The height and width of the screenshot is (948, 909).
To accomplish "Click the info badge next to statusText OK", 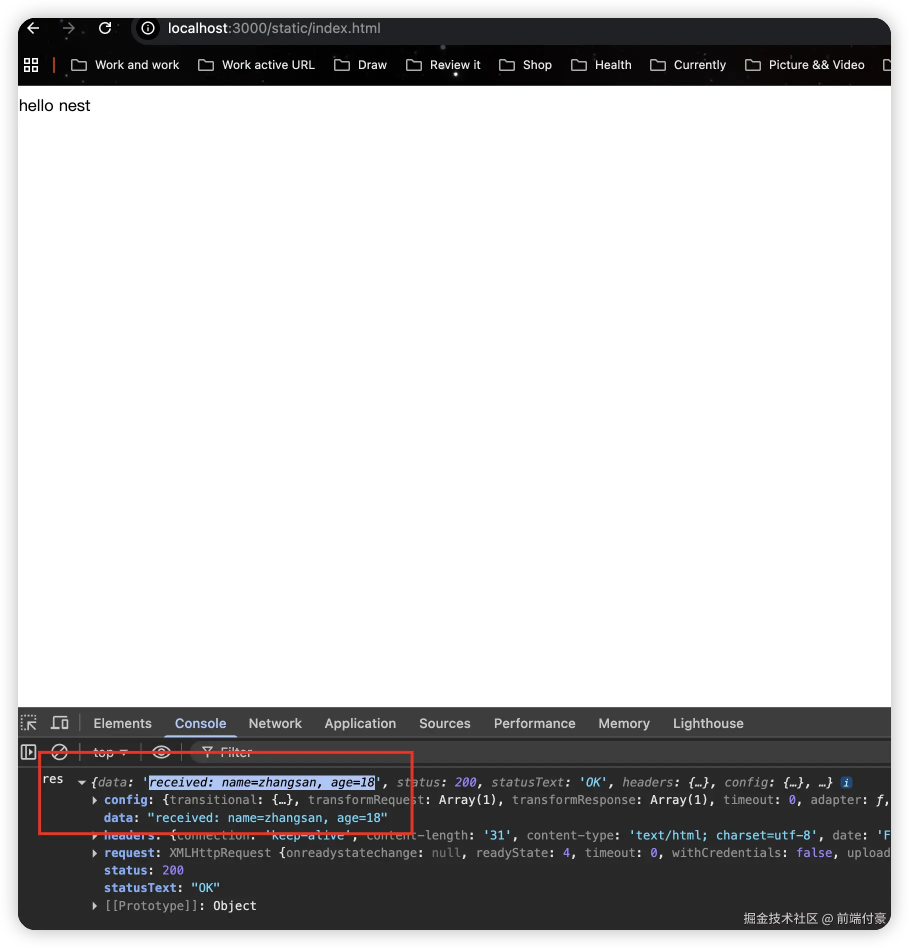I will pyautogui.click(x=846, y=783).
